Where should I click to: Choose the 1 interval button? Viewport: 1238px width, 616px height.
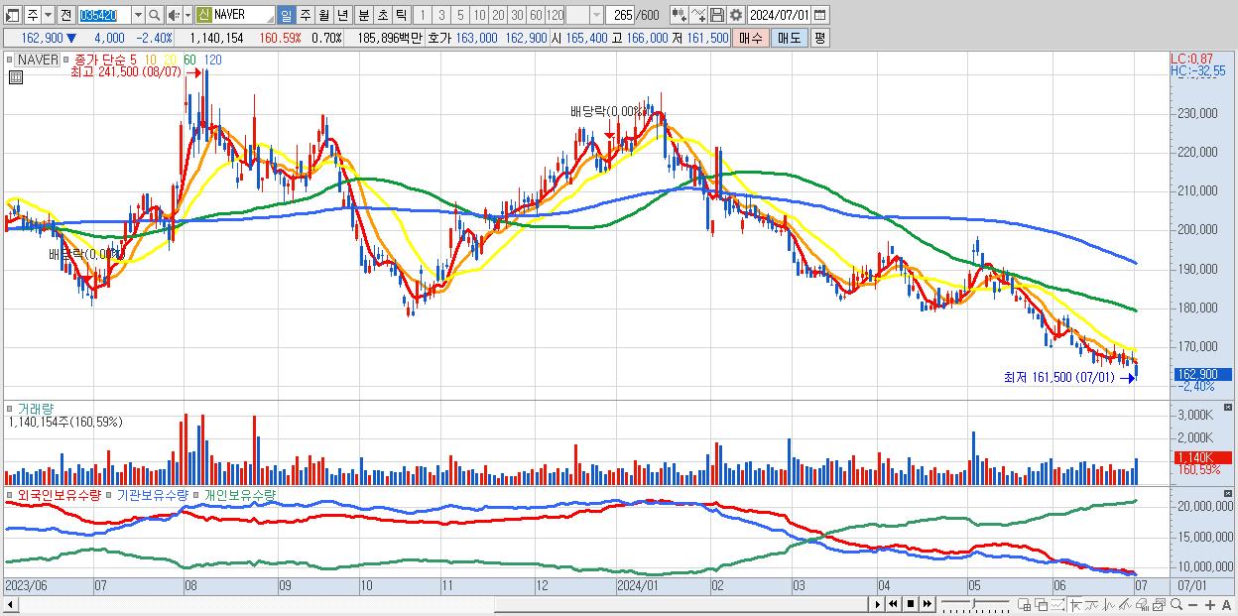tap(422, 15)
